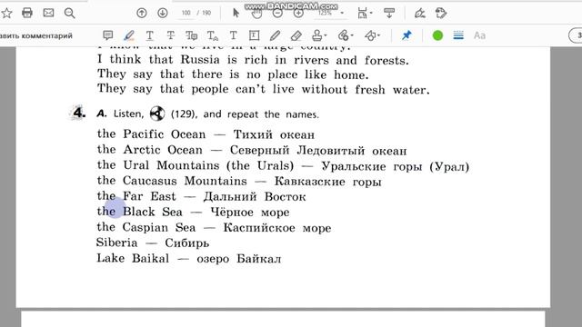Click the audio icon beside (129)
Screen dimensions: 582x327
tap(157, 114)
